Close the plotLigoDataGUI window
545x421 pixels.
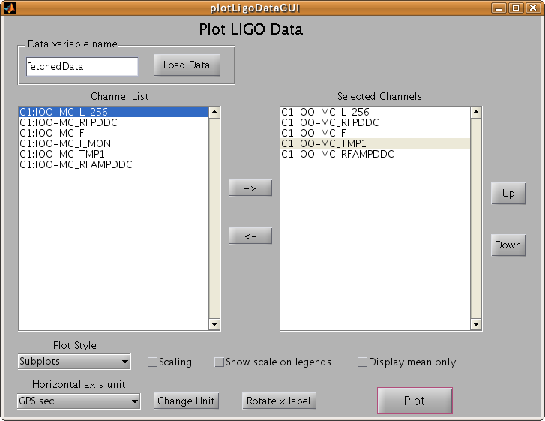(533, 8)
